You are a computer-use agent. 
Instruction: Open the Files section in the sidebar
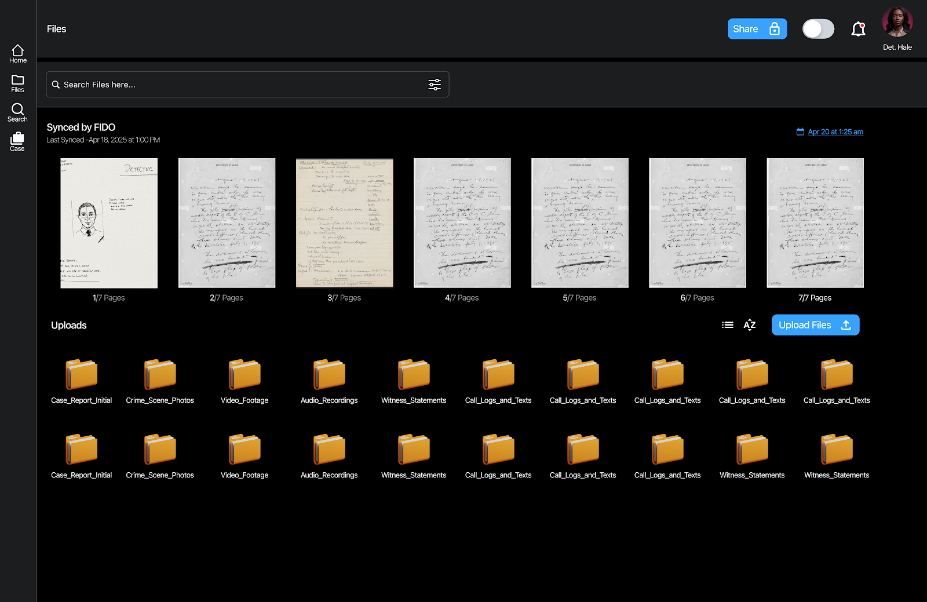(18, 83)
